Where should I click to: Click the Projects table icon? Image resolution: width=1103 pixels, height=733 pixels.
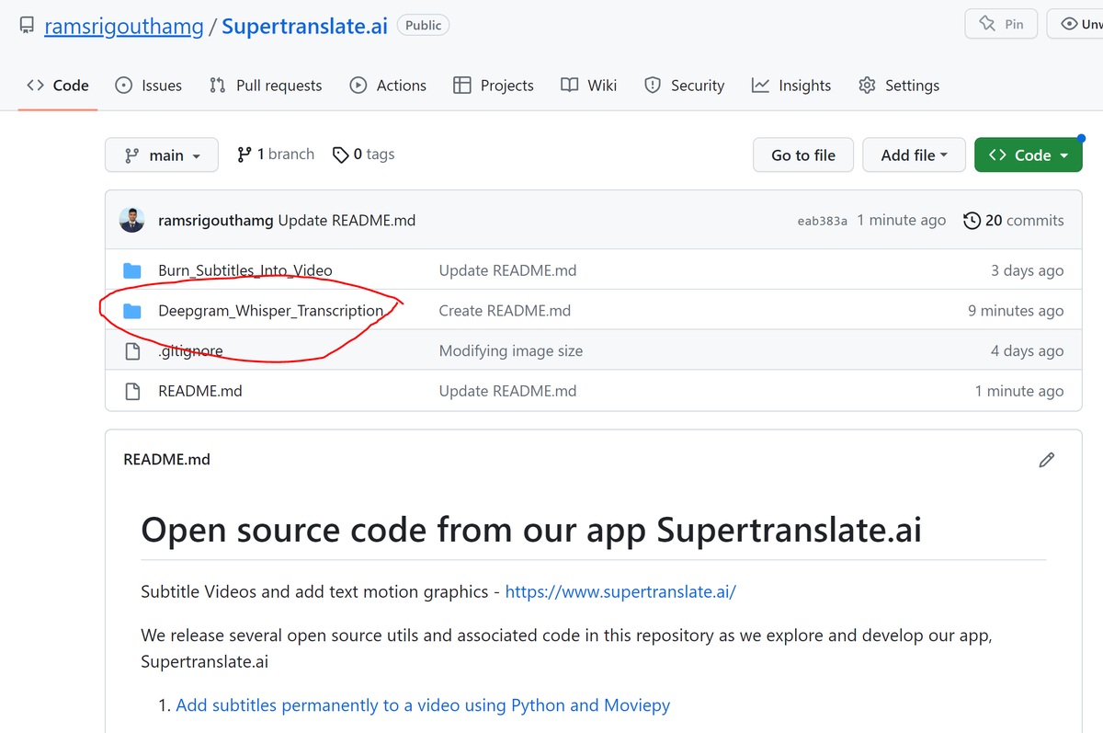click(462, 86)
